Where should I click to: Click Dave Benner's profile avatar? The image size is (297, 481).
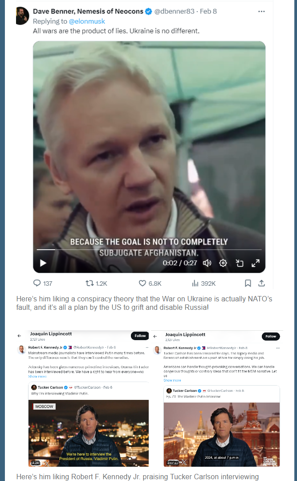point(22,16)
